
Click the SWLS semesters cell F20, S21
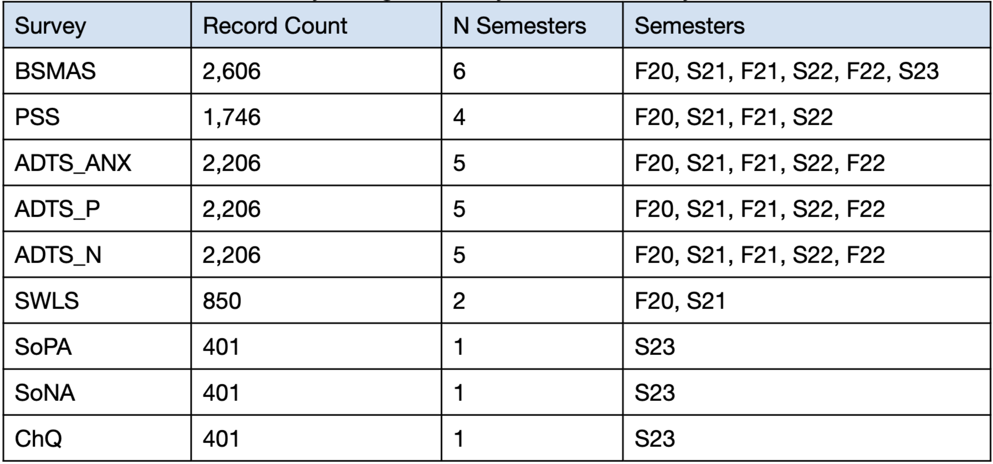(806, 301)
